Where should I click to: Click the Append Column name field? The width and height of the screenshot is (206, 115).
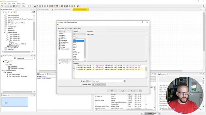click(108, 81)
